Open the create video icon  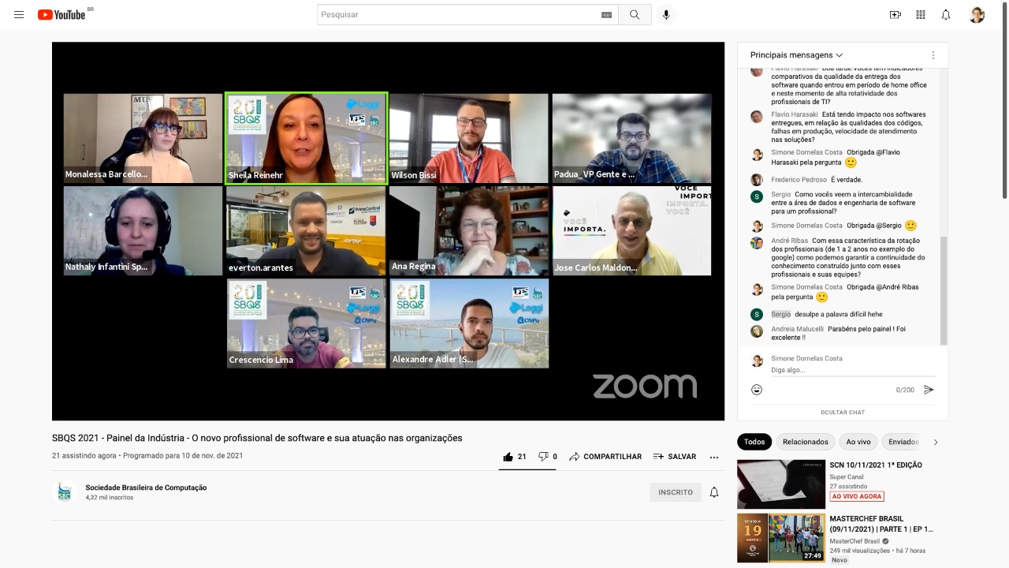click(x=895, y=15)
